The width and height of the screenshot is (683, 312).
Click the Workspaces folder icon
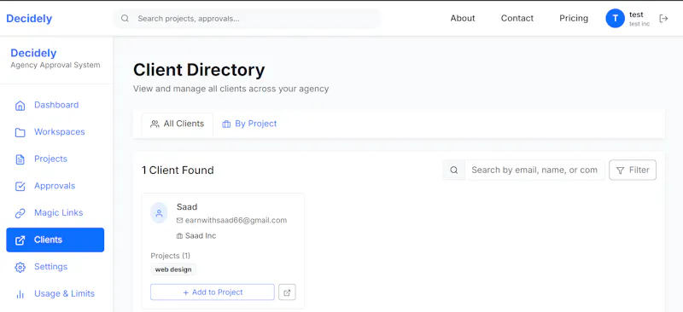pos(20,132)
